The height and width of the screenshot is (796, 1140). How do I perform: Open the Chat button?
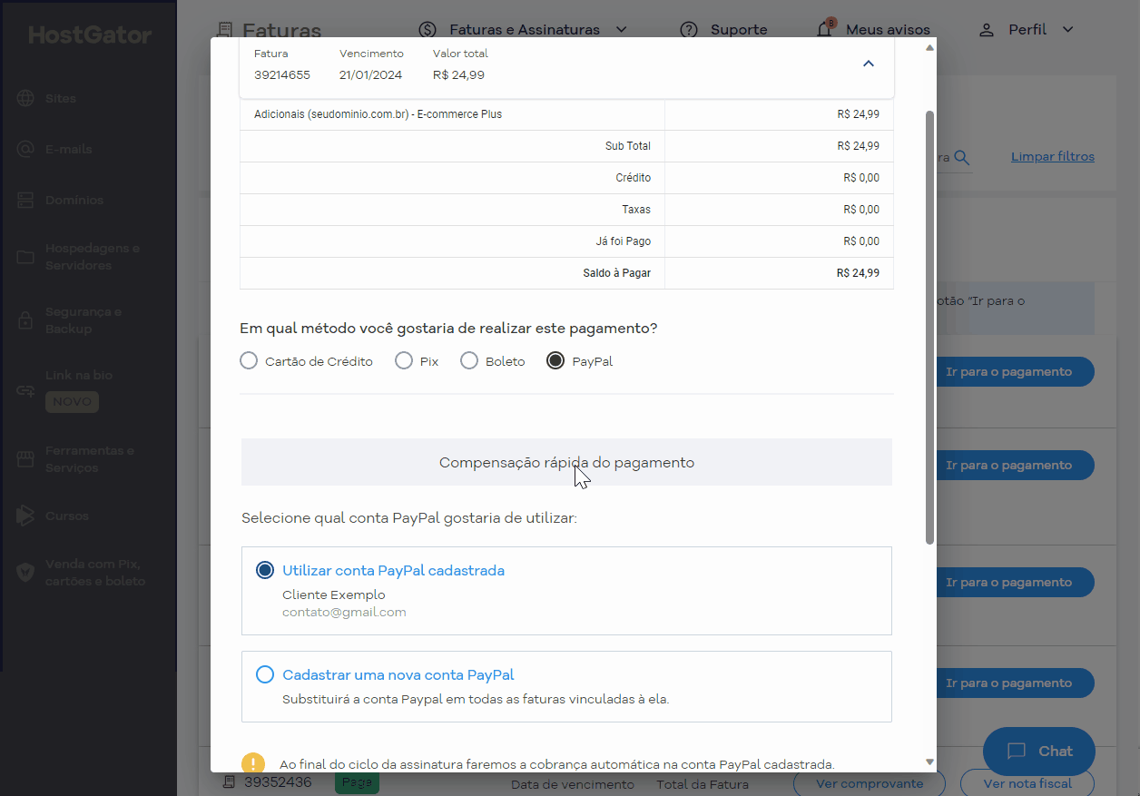(x=1039, y=751)
